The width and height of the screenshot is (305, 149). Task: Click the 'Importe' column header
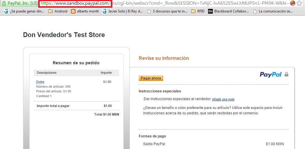click(x=106, y=73)
